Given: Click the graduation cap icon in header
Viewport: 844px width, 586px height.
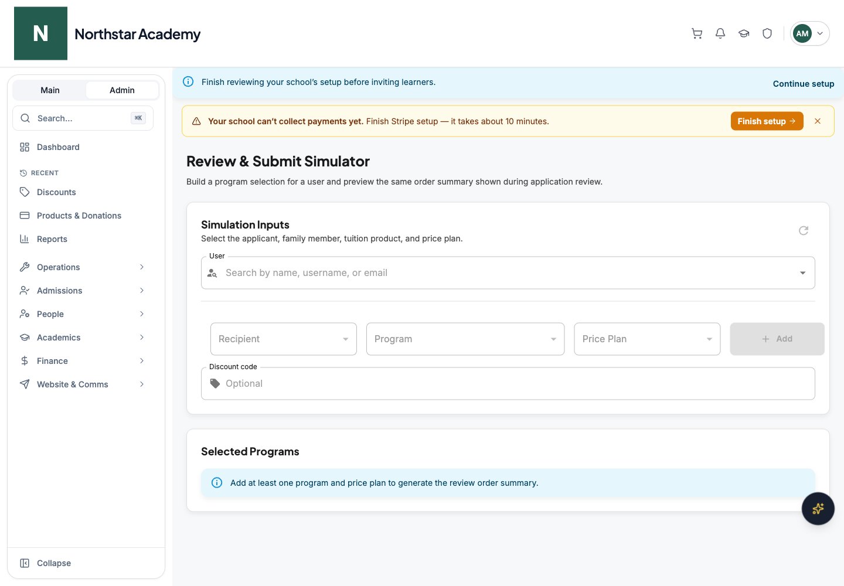Looking at the screenshot, I should click(744, 33).
